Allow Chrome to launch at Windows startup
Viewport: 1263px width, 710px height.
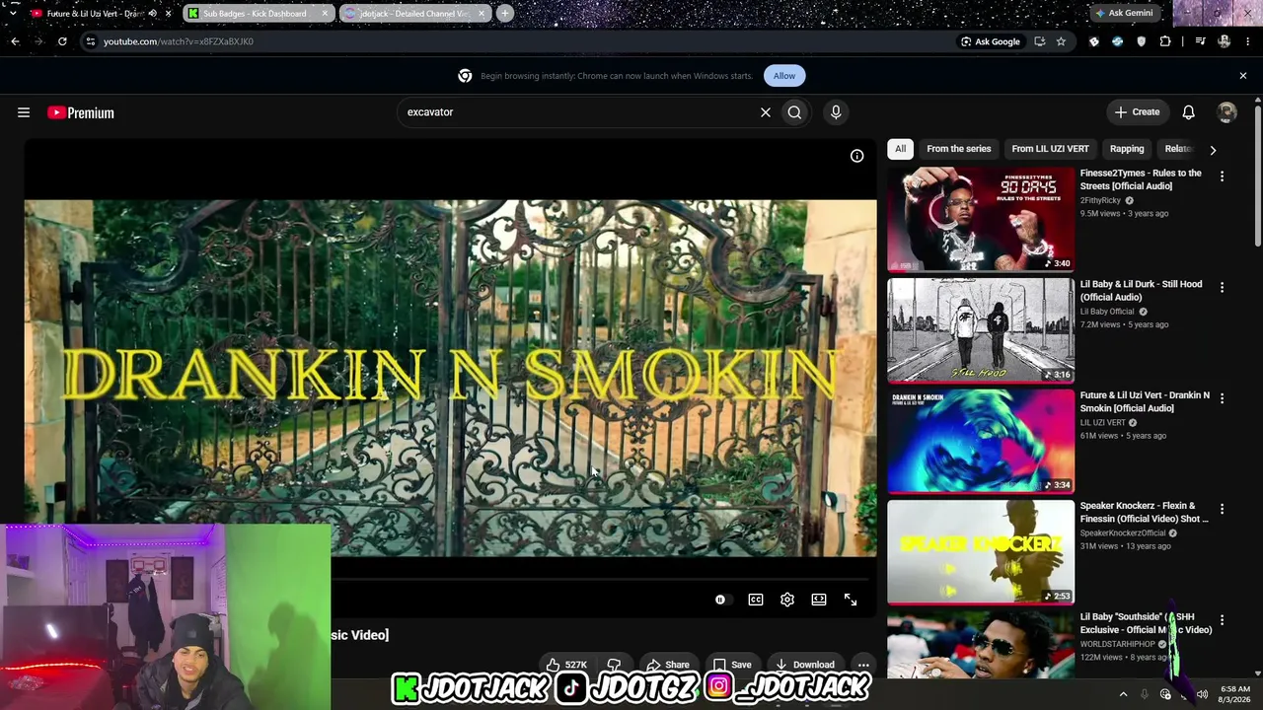point(784,76)
